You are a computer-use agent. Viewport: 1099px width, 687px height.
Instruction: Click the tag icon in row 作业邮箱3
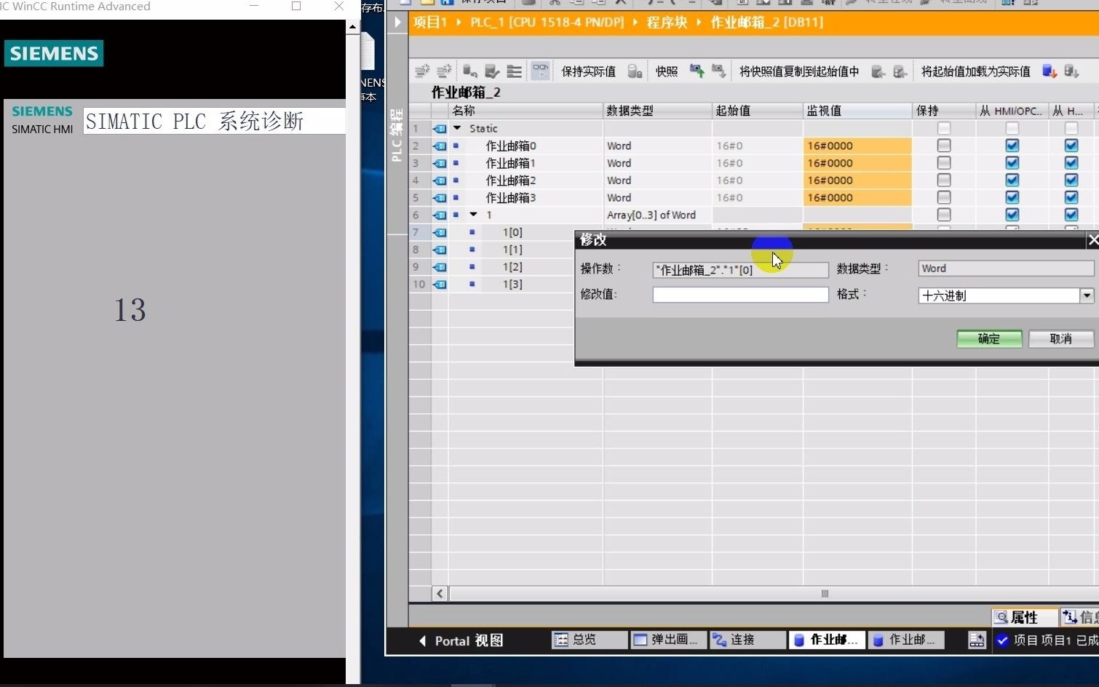[440, 198]
